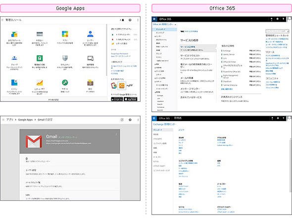
Task: Open the Device management icon in Google Admin console
Action: tap(90, 58)
